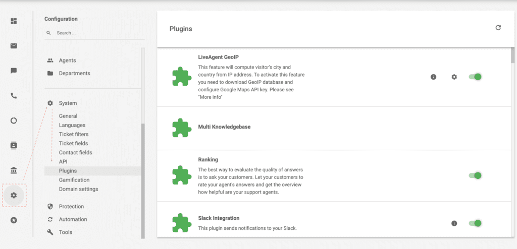This screenshot has width=517, height=249.
Task: Go to the Agents configuration page
Action: click(x=67, y=60)
